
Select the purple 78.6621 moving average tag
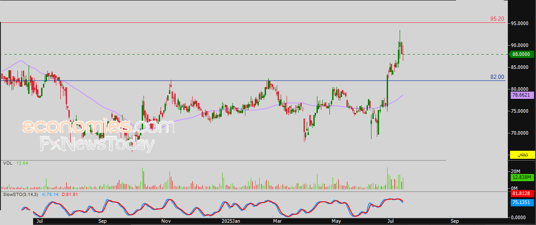click(522, 95)
